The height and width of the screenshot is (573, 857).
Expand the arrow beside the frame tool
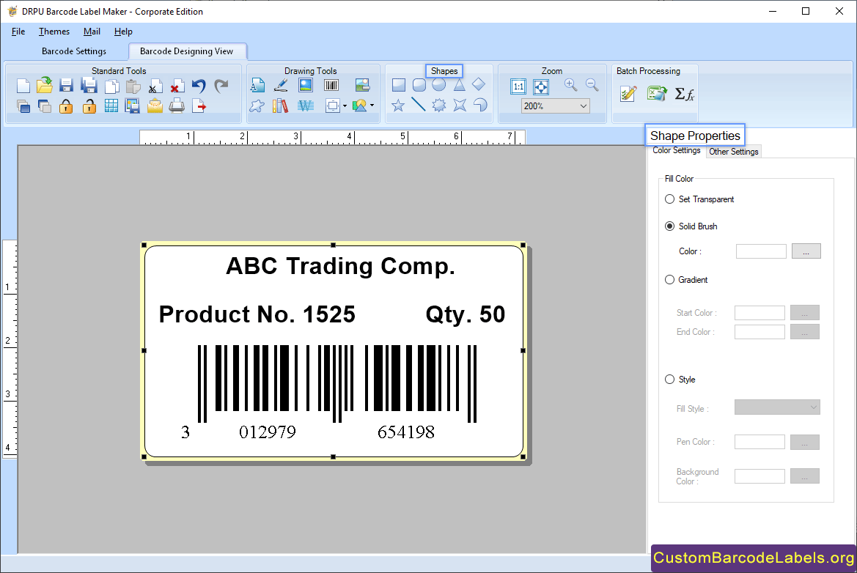pos(345,106)
